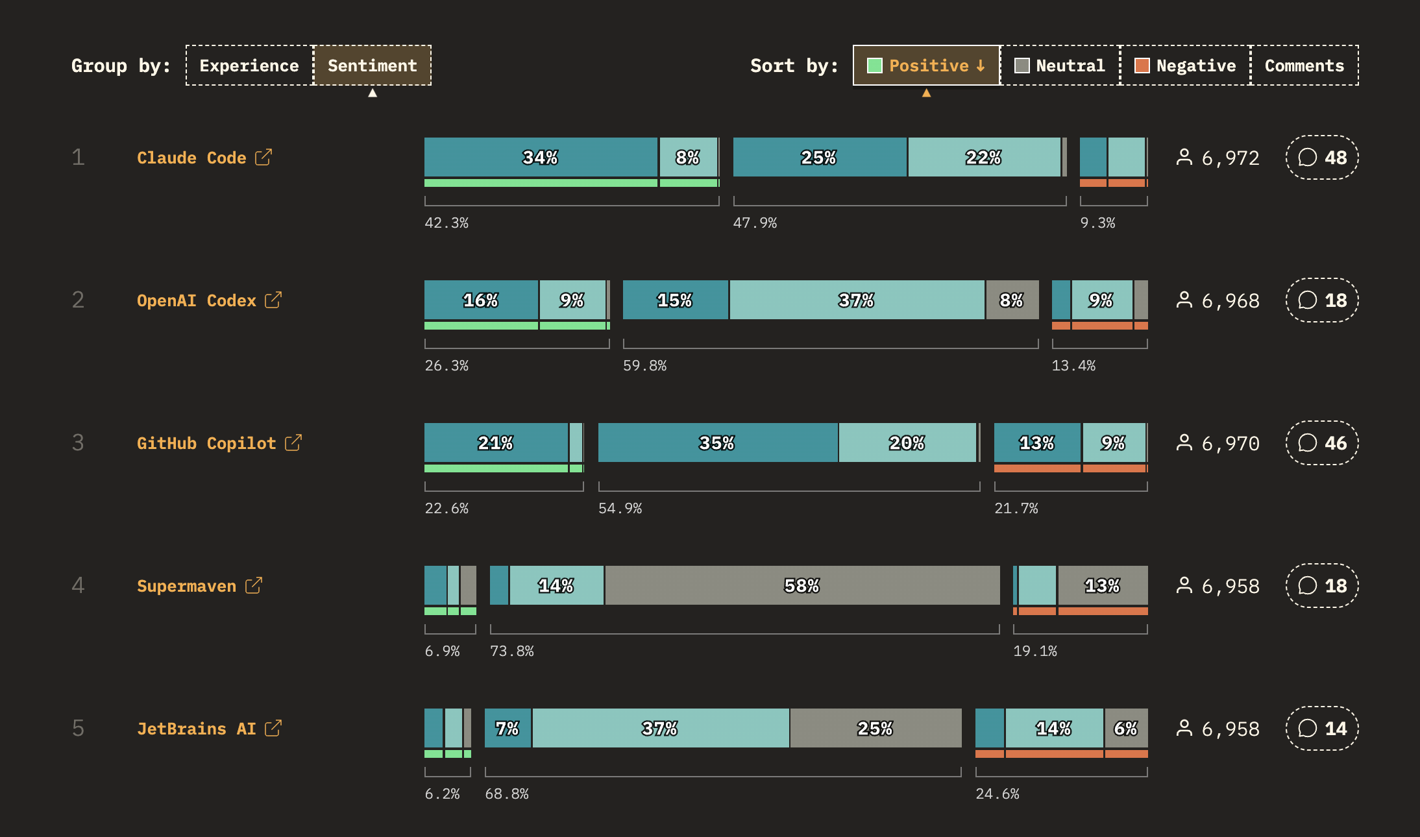Select Claude Code 34% positive bar segment
Image resolution: width=1420 pixels, height=837 pixels.
(x=541, y=157)
